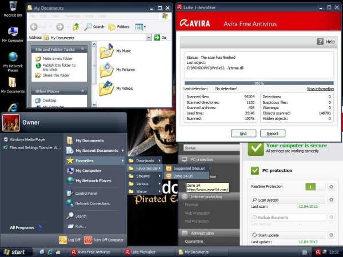The image size is (343, 257).
Task: Expand the Address bar dropdown
Action: (x=149, y=38)
